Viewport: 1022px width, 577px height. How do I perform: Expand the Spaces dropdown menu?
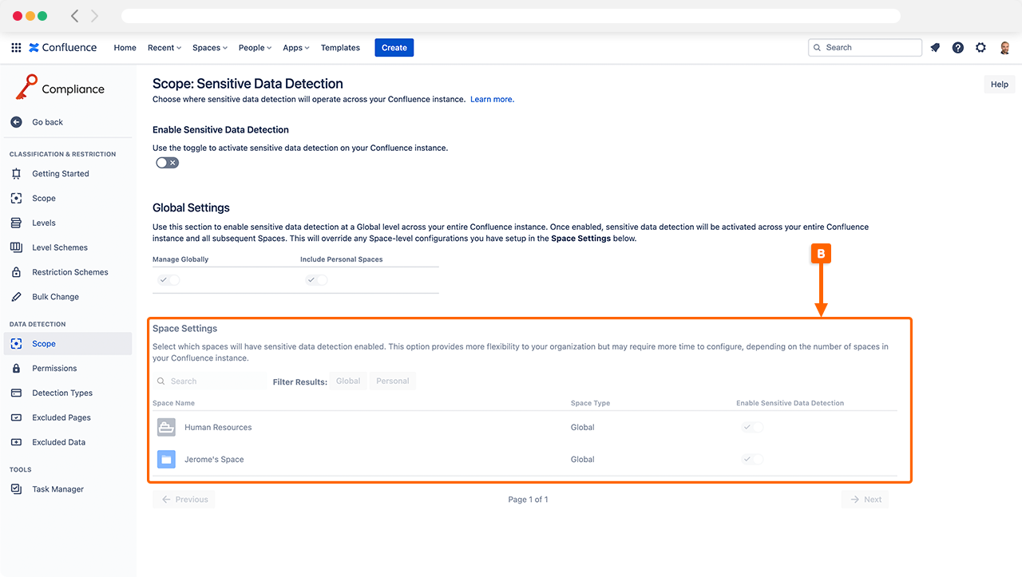210,48
